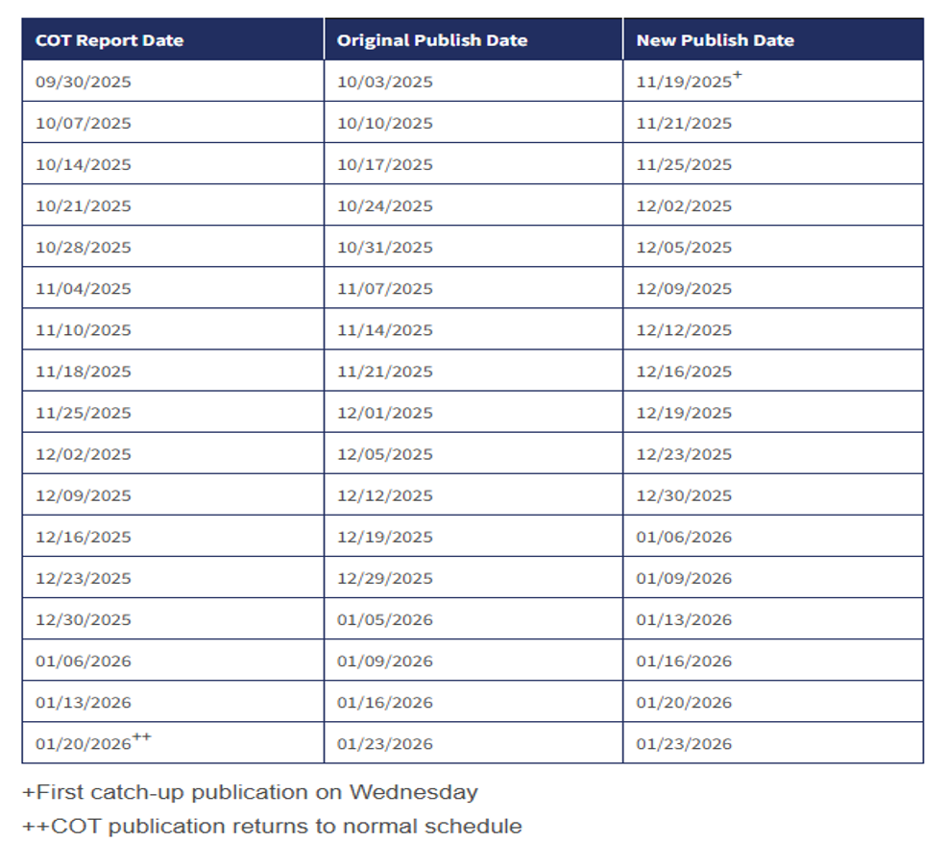This screenshot has width=947, height=842.
Task: Select 11/07/2025 in Original Publish Date column
Action: point(385,289)
